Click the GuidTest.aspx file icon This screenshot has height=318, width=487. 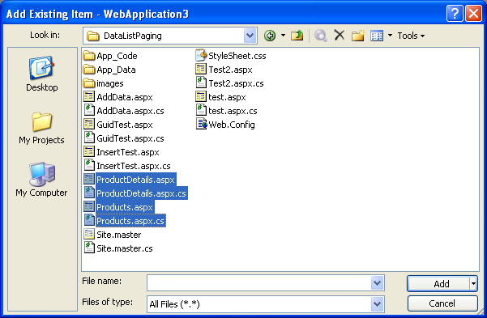(89, 125)
